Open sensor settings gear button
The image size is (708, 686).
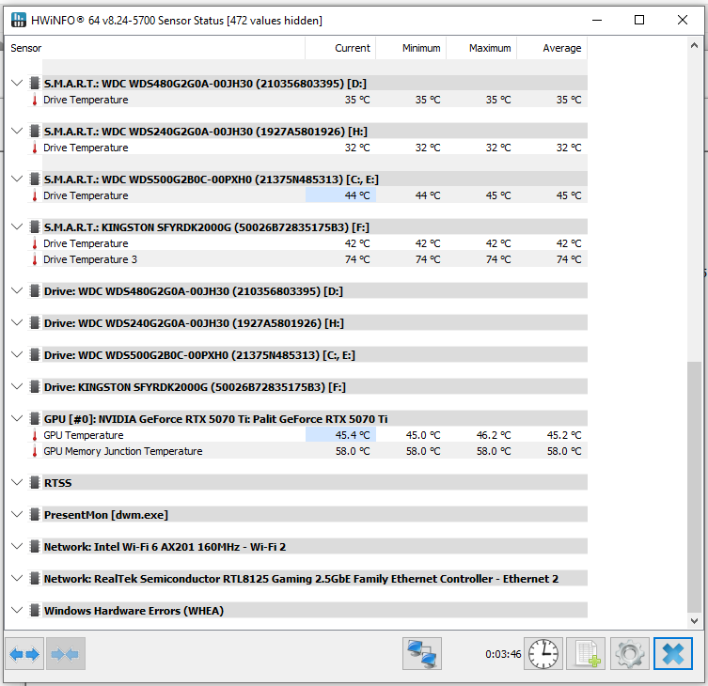pos(629,653)
